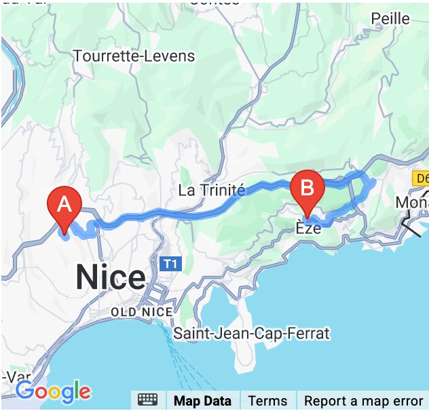The height and width of the screenshot is (411, 429).
Task: Open the Map Data button
Action: pos(203,401)
